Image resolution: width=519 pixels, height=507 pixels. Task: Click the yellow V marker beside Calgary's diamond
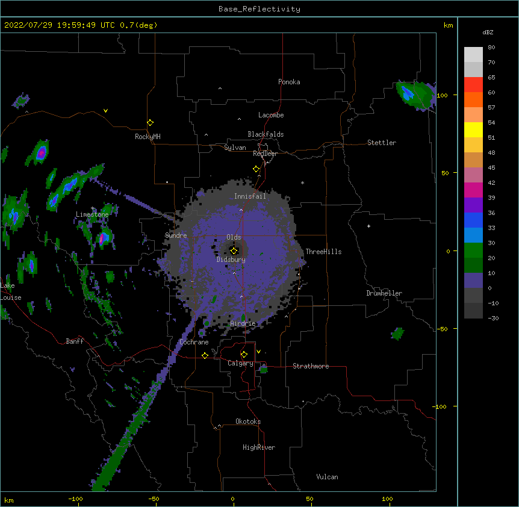[x=258, y=352]
